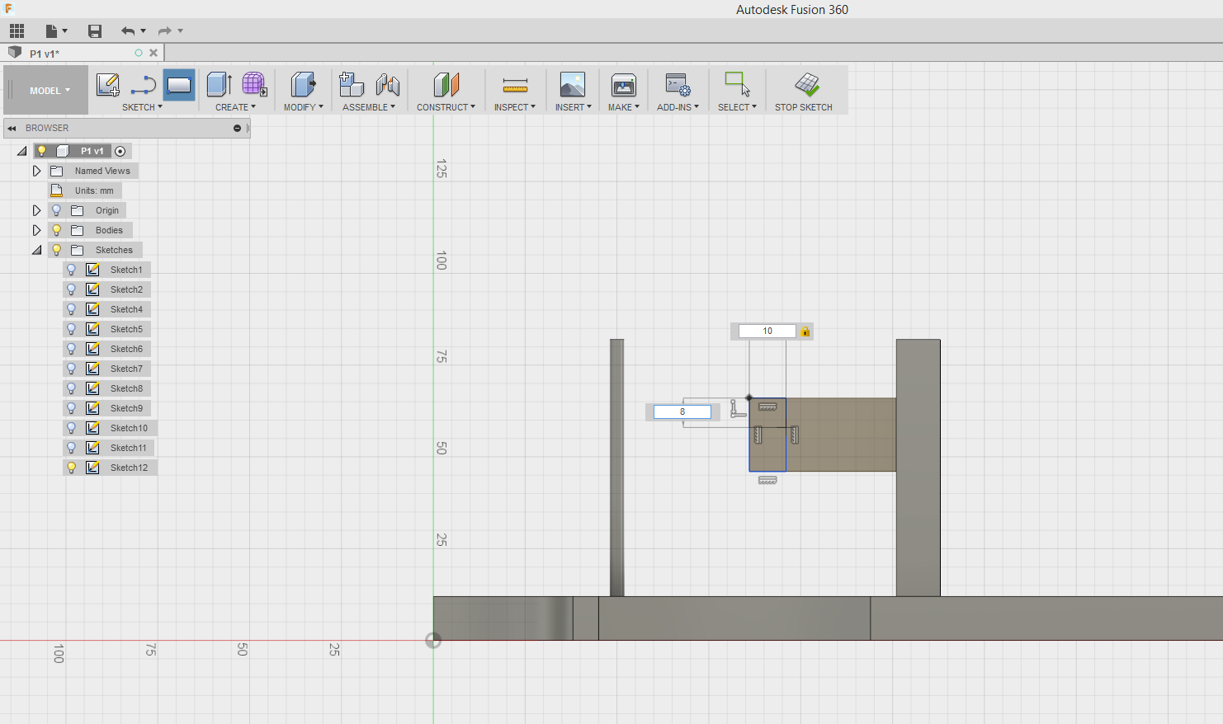This screenshot has height=724, width=1223.
Task: Click the Create Form purple icon
Action: [x=254, y=84]
